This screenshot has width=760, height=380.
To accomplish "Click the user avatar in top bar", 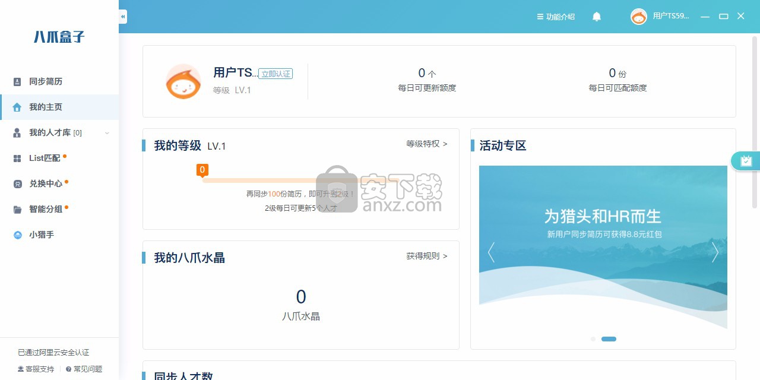I will 638,17.
